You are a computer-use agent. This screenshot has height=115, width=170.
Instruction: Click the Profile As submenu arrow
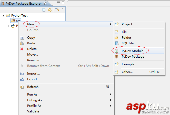(111, 106)
